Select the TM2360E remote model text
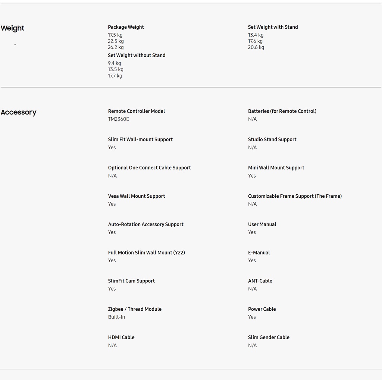 point(118,119)
